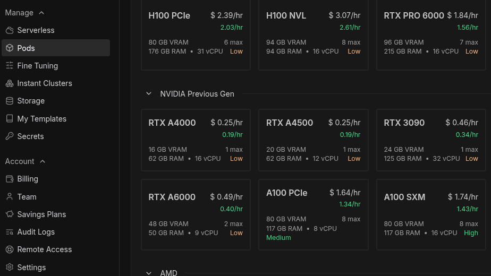Select the RTX A6000 GPU card
The height and width of the screenshot is (276, 491).
(x=196, y=214)
